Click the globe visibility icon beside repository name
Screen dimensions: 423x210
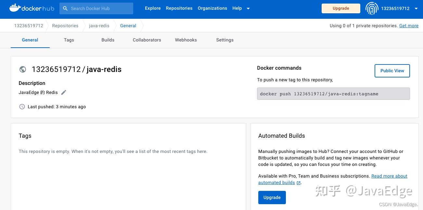(x=22, y=69)
